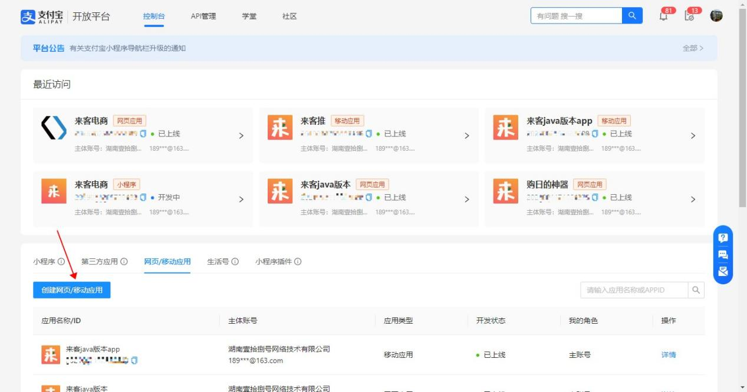Expand the 来客java版本app card arrow
Screen dimensions: 747x392
(693, 135)
